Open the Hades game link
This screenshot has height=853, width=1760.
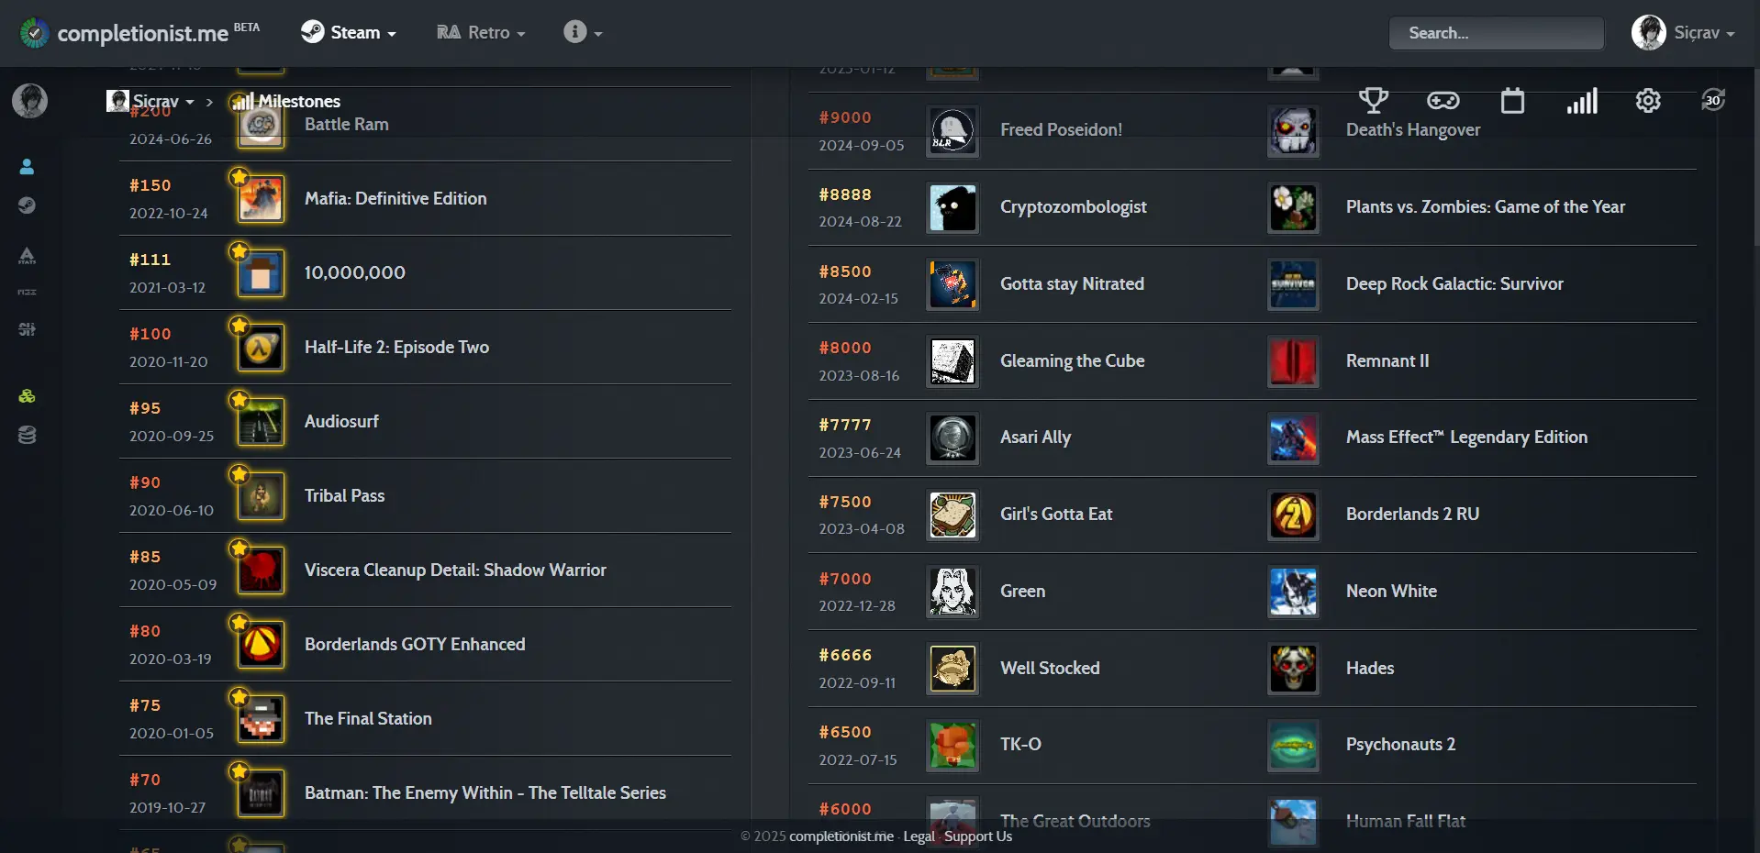[1369, 668]
